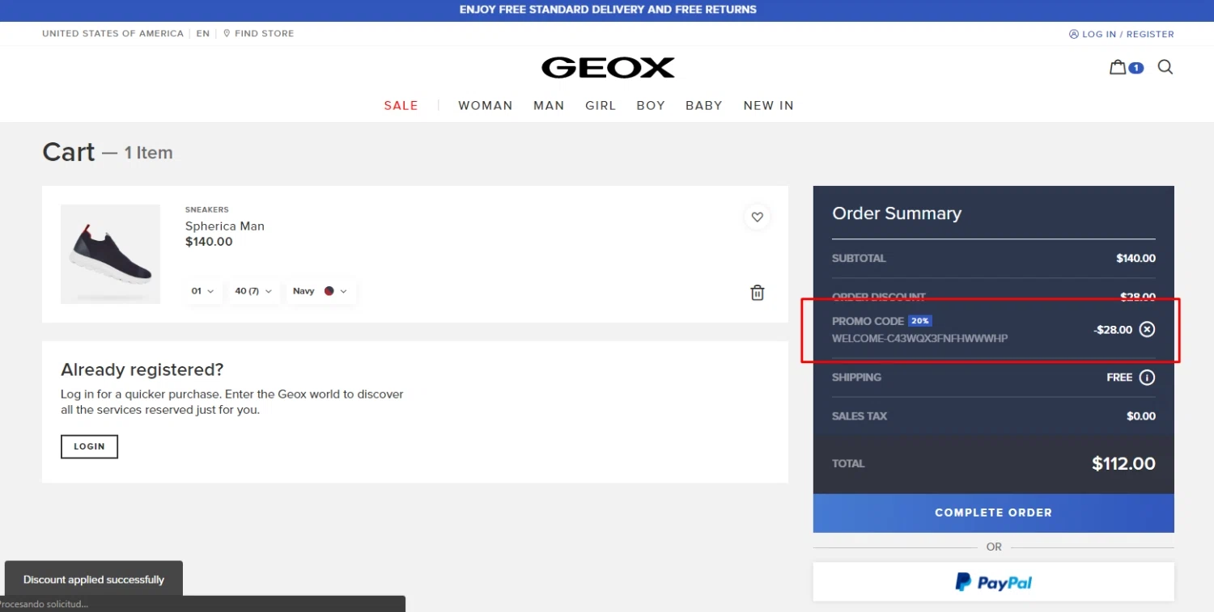Click the promo code text WELCOME-C43WQX3FNFHWWWHP

coord(920,338)
